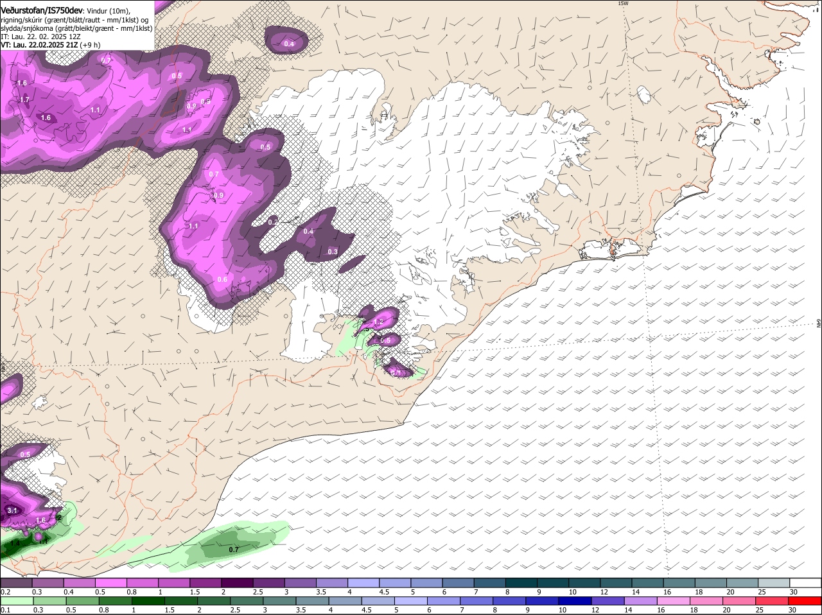The height and width of the screenshot is (615, 822).
Task: Click the 15W longitude label
Action: [622, 3]
